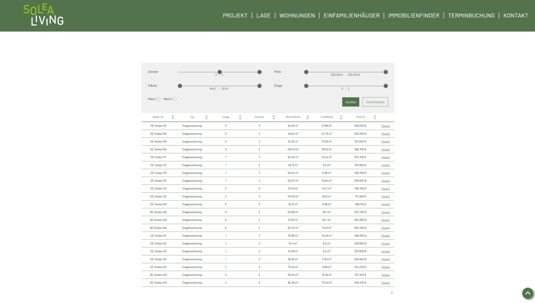Open Details for DE-Solea-414
This screenshot has width=535, height=303.
point(386,259)
